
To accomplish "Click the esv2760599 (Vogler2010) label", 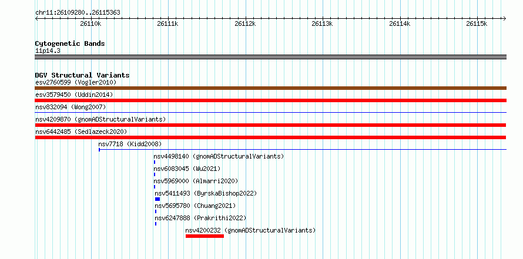I will [x=76, y=82].
